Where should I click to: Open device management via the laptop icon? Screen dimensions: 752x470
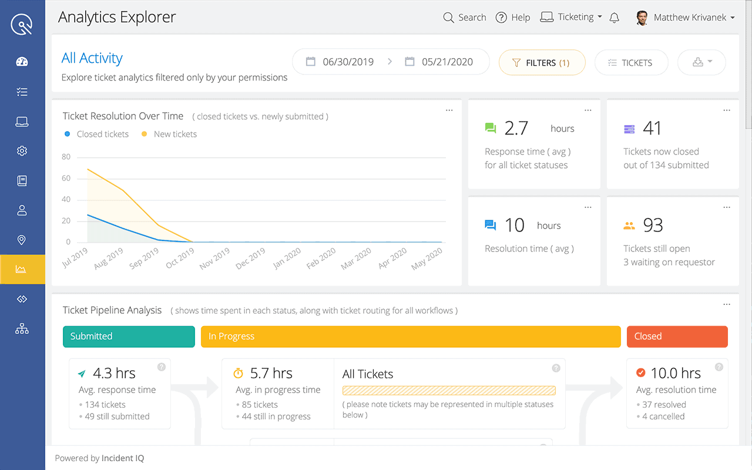(22, 122)
